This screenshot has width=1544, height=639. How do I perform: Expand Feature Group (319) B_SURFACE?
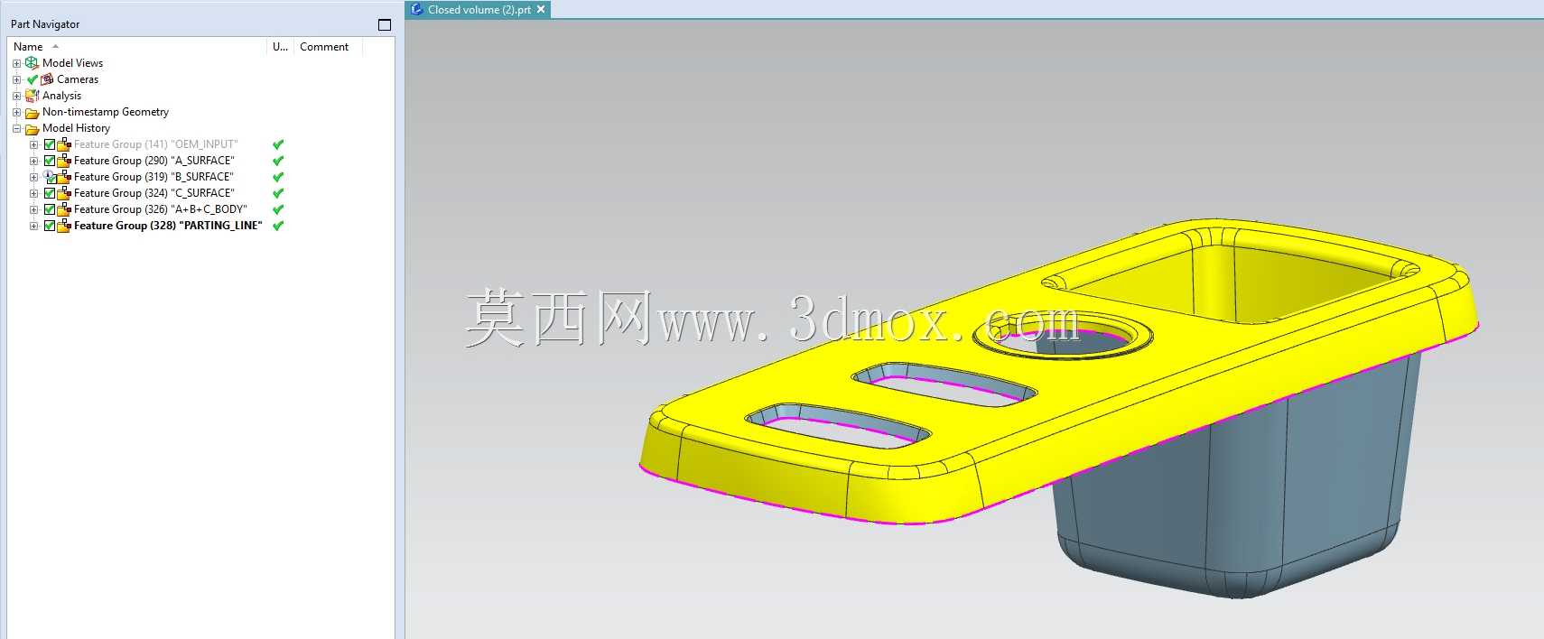pos(33,177)
